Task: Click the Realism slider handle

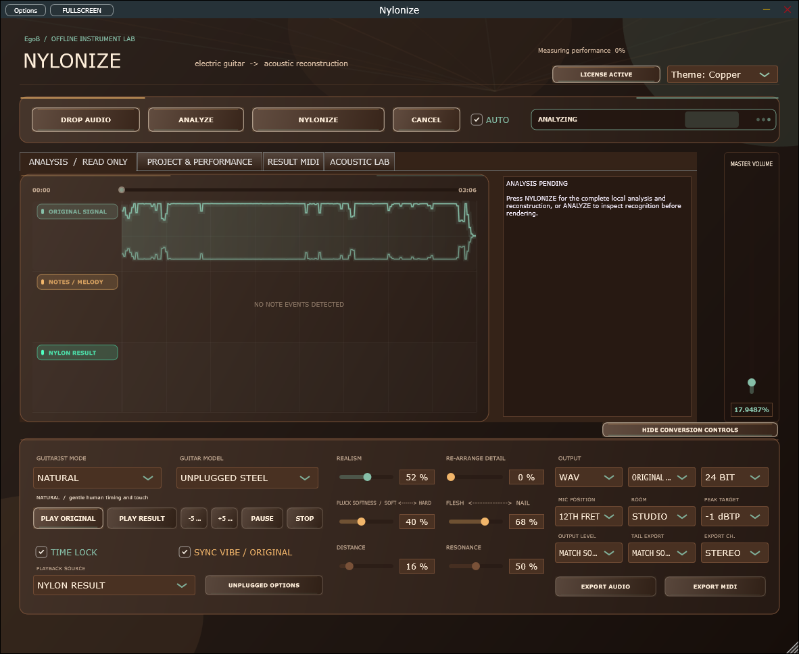Action: point(368,477)
